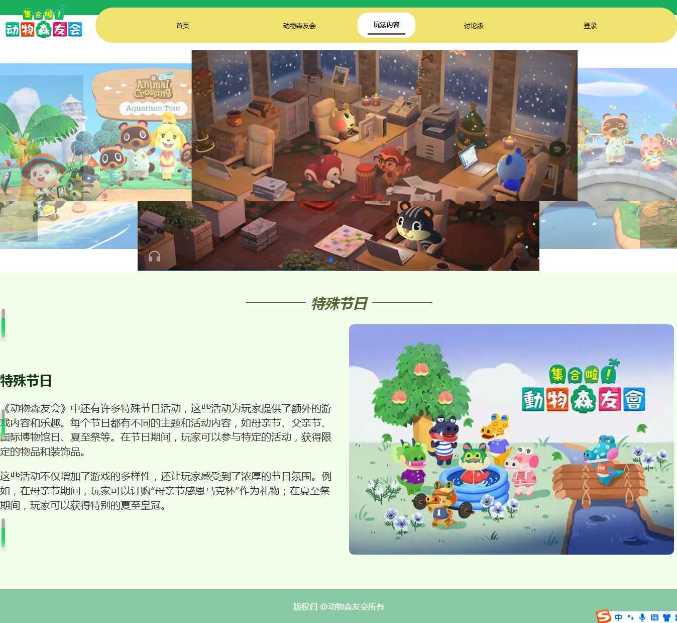Click the 登录 login link

(590, 26)
